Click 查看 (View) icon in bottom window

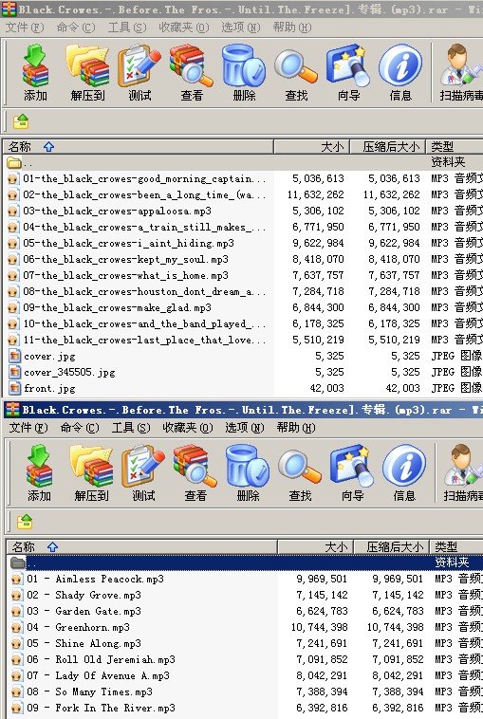click(x=195, y=472)
